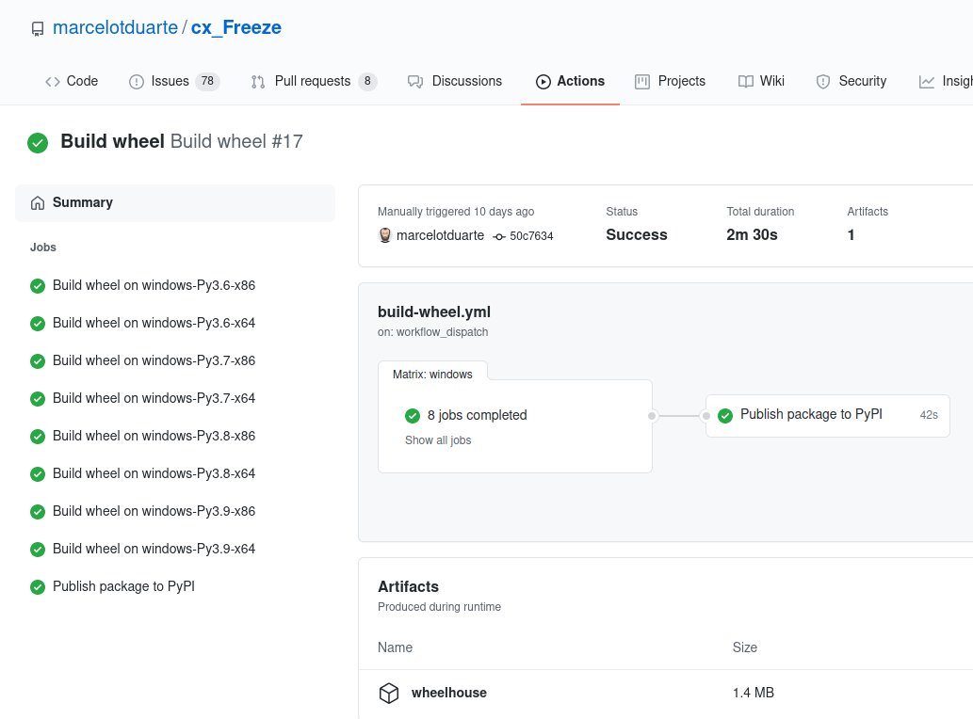Click the green check beside the Build wheel title
Image resolution: width=973 pixels, height=719 pixels.
coord(38,143)
